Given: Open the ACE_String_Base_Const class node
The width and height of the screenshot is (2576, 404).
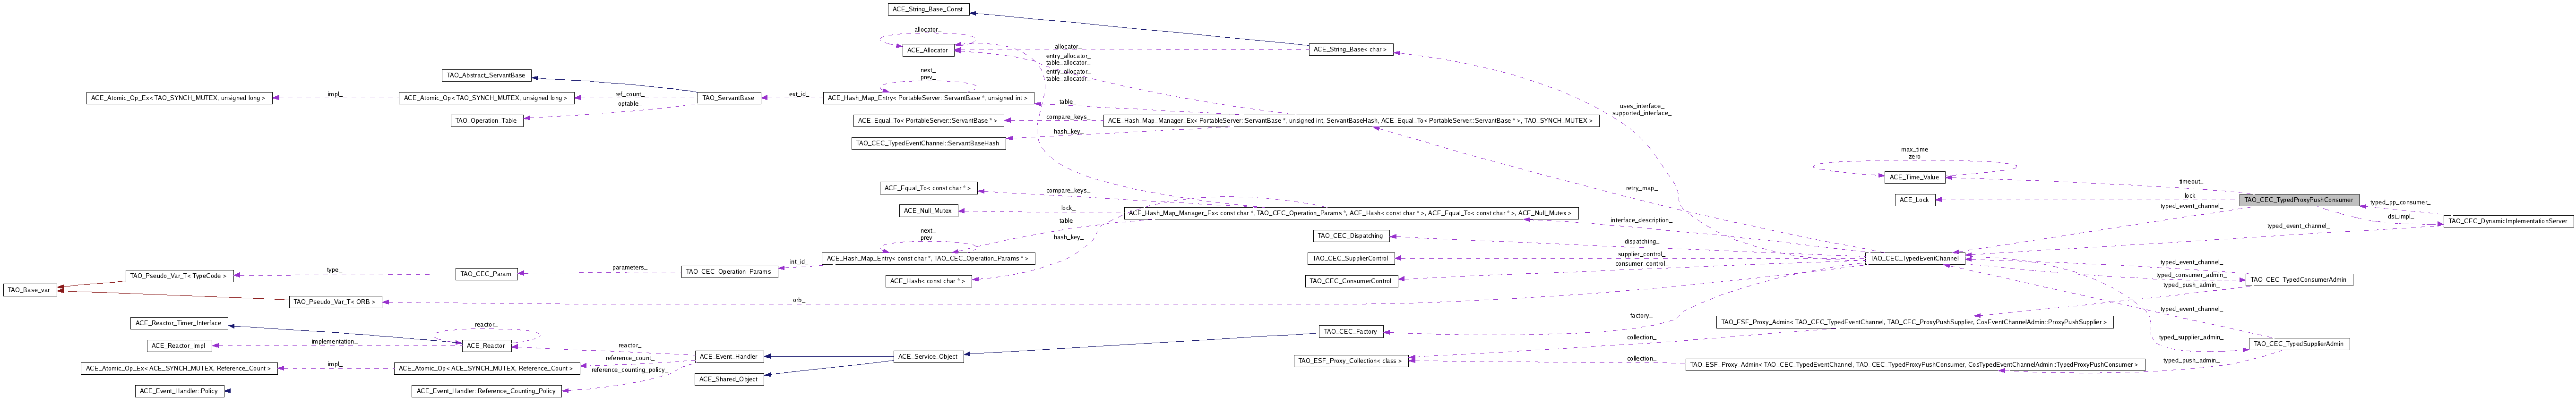Looking at the screenshot, I should [x=928, y=9].
